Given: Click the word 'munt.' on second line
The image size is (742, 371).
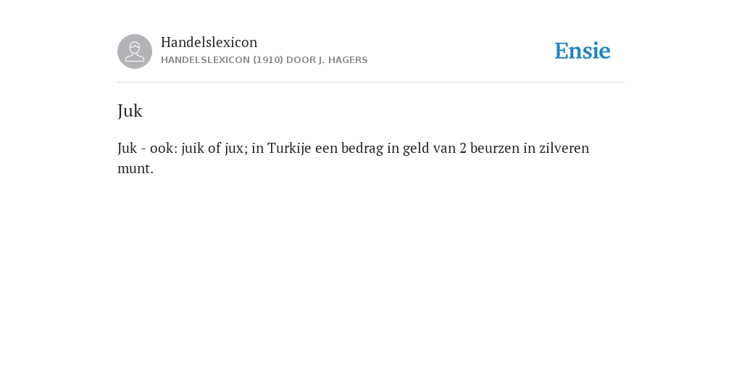Looking at the screenshot, I should 136,168.
